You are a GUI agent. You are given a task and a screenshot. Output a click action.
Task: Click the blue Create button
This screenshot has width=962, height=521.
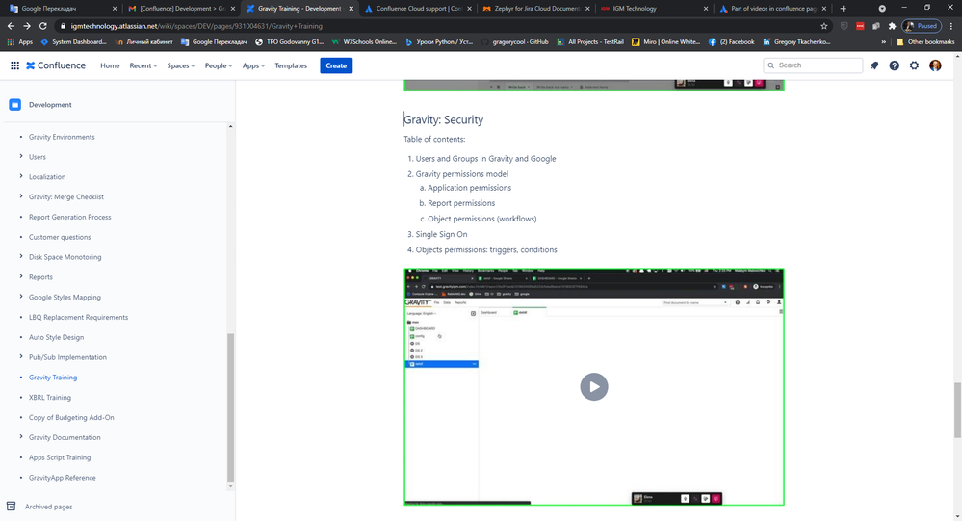point(336,65)
